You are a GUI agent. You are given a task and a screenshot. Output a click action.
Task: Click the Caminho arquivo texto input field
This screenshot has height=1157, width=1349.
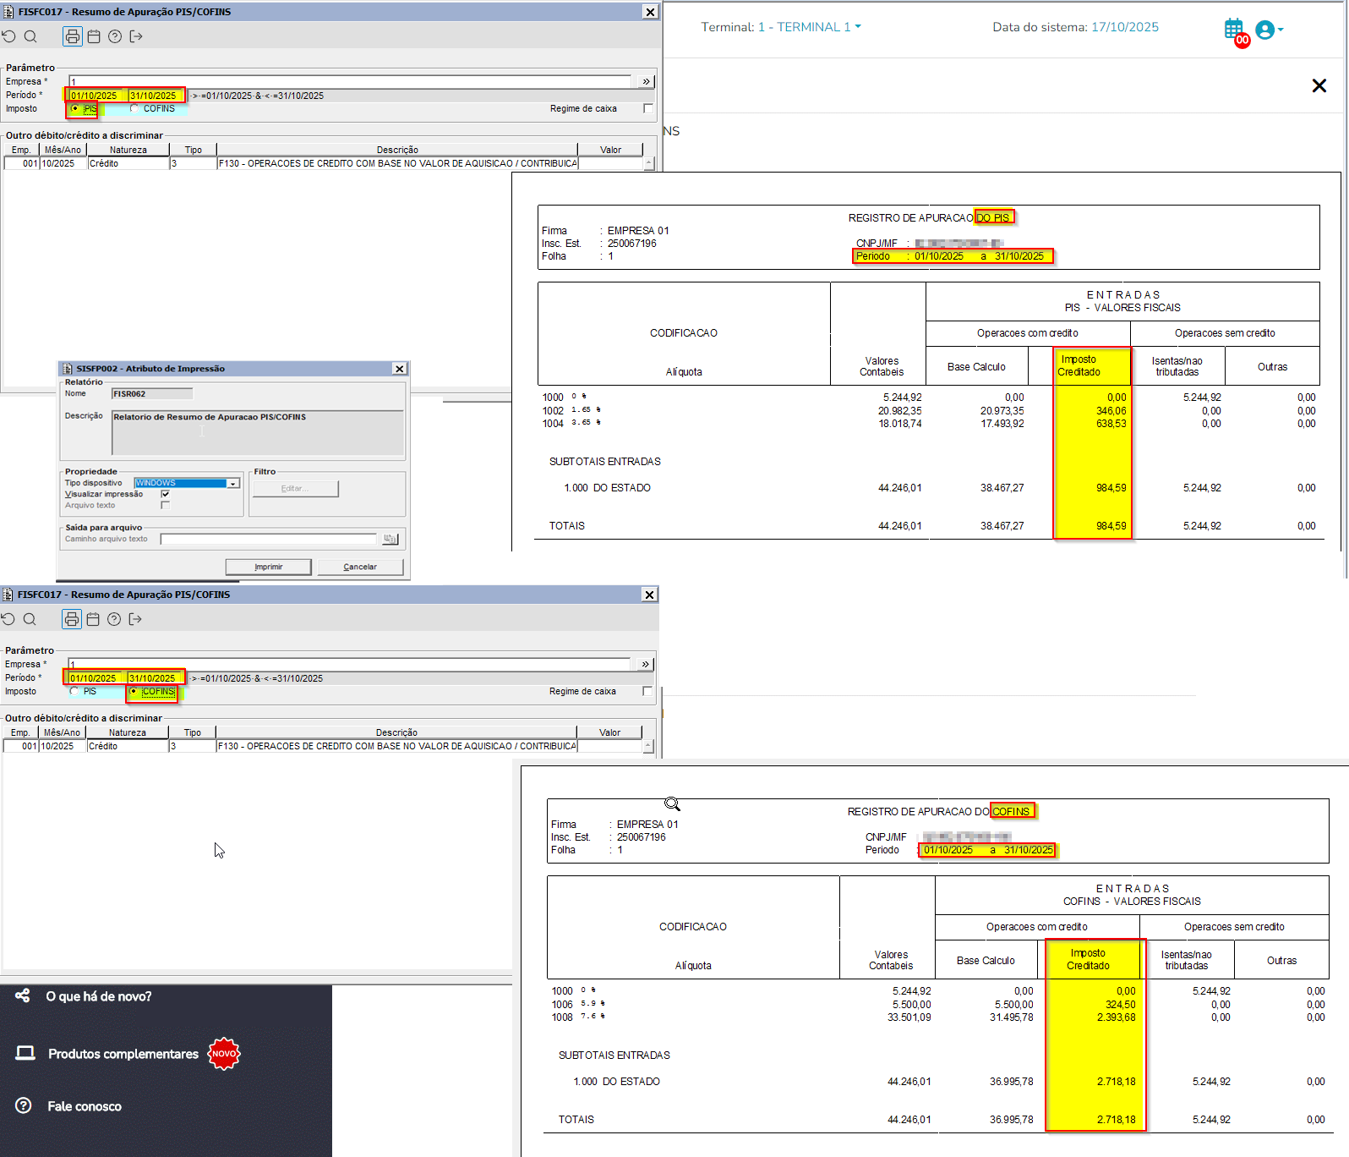pyautogui.click(x=269, y=539)
